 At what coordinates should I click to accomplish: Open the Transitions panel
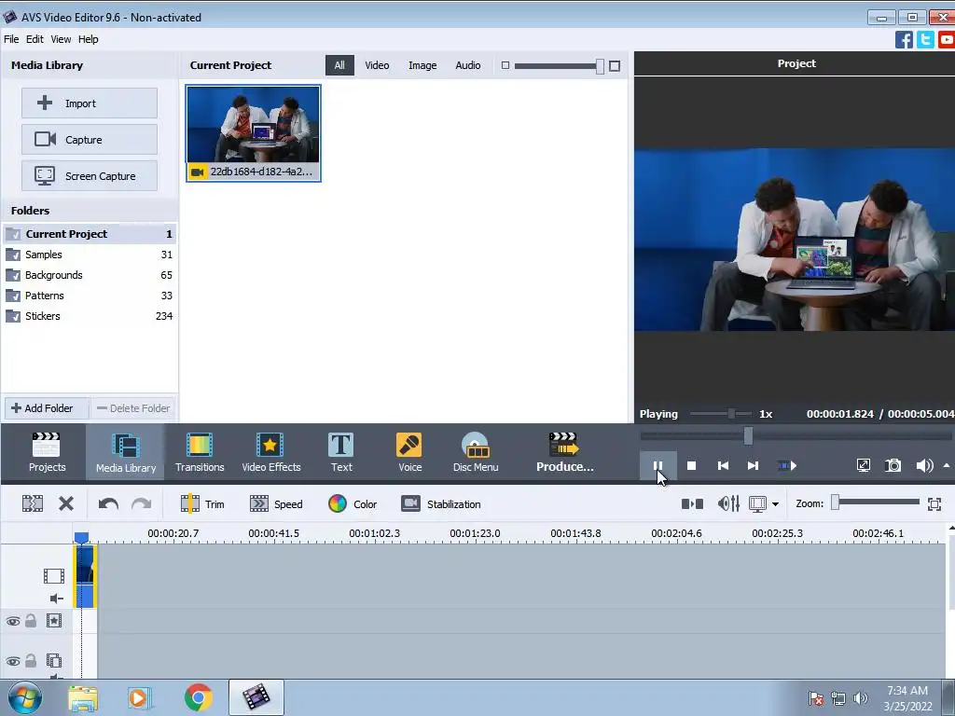[200, 452]
